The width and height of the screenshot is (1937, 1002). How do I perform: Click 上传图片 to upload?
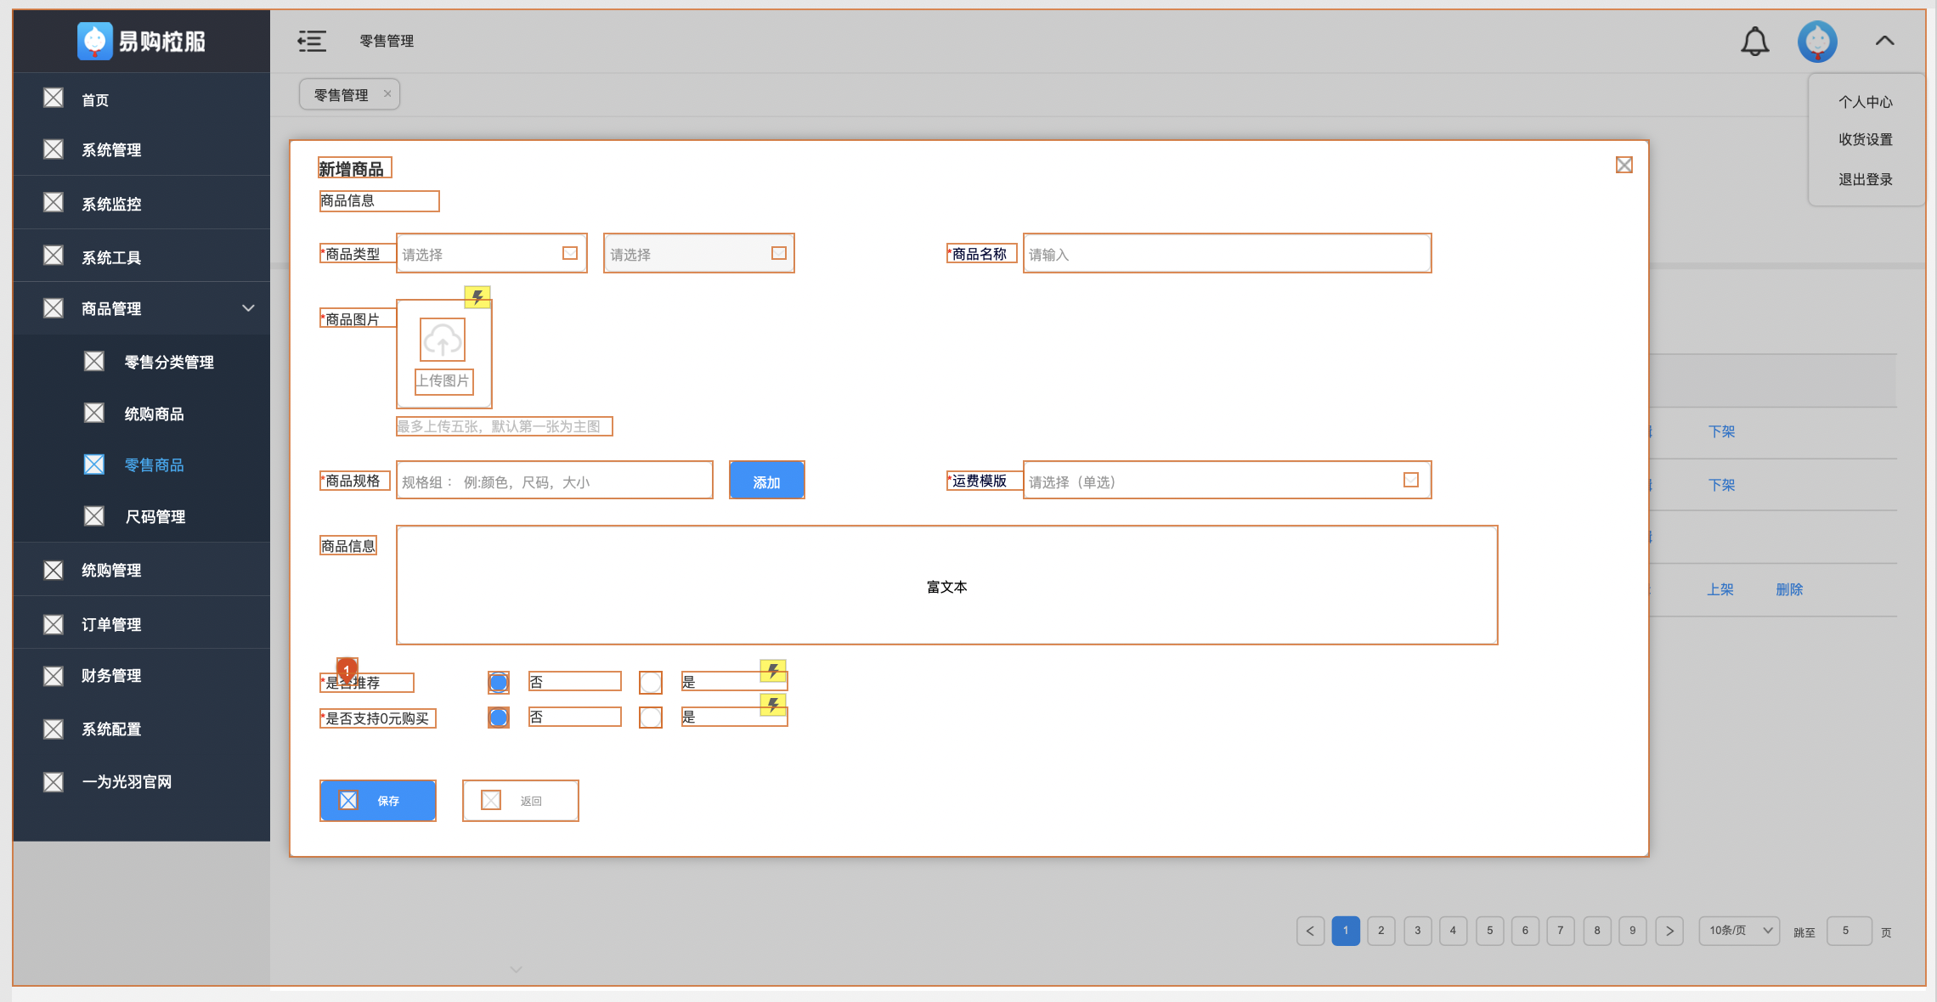[443, 381]
